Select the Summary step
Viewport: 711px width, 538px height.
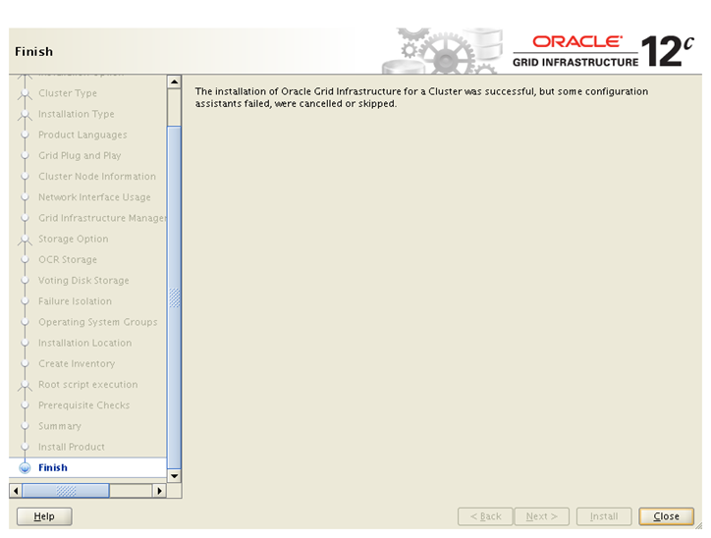tap(59, 426)
